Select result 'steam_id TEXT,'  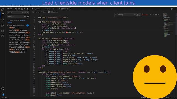14,28
